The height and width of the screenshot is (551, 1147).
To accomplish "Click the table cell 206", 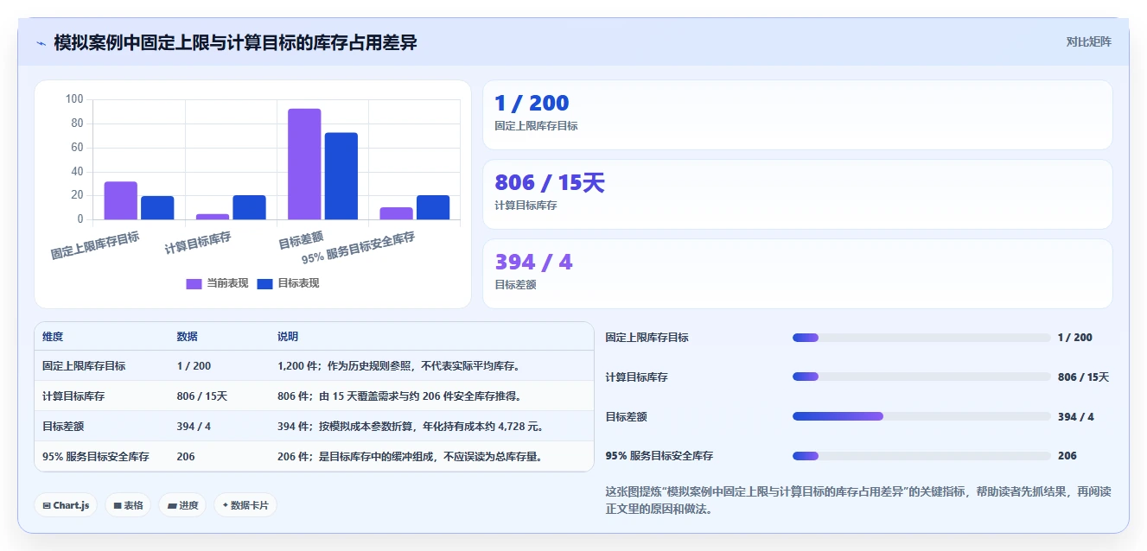I will pyautogui.click(x=186, y=457).
